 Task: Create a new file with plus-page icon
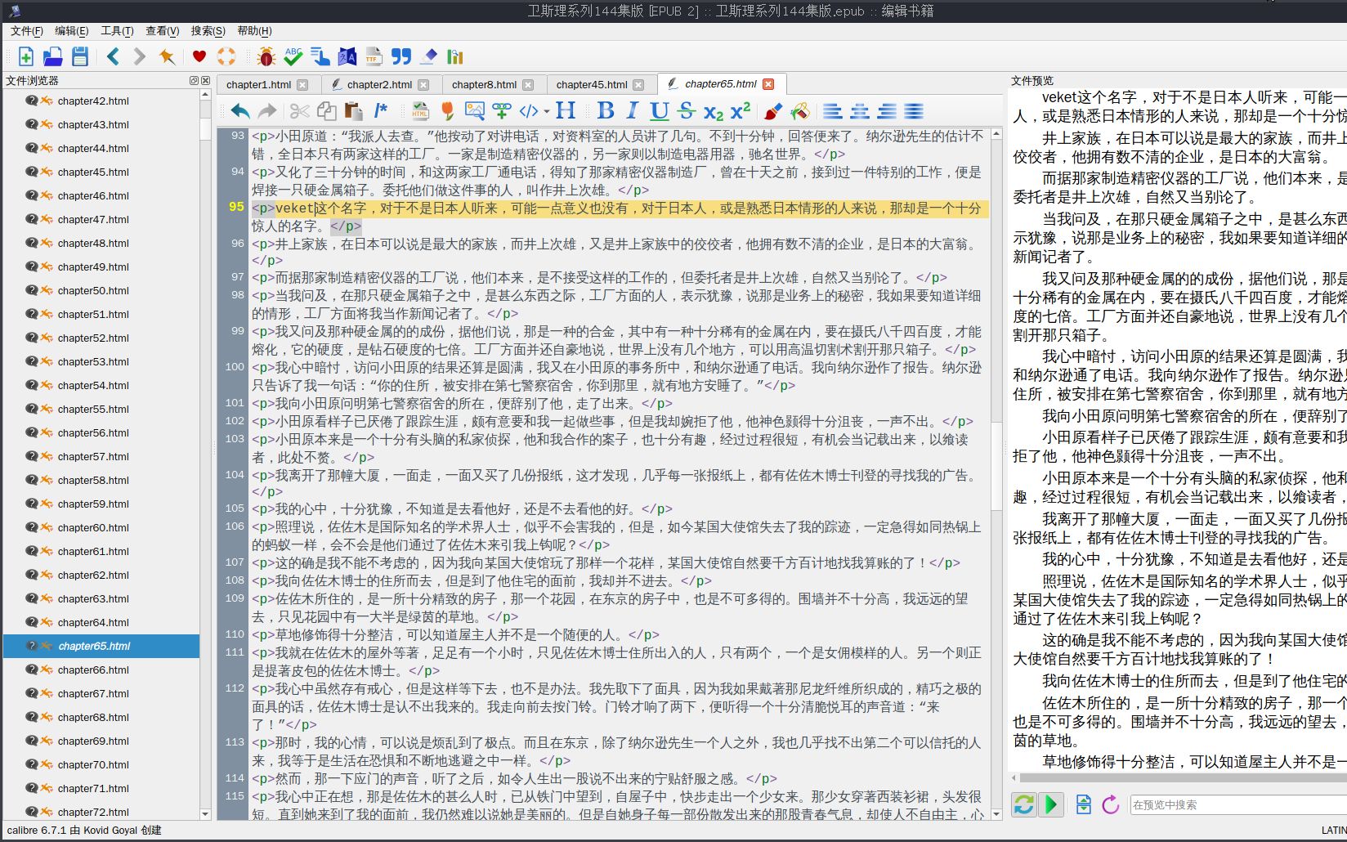(26, 56)
